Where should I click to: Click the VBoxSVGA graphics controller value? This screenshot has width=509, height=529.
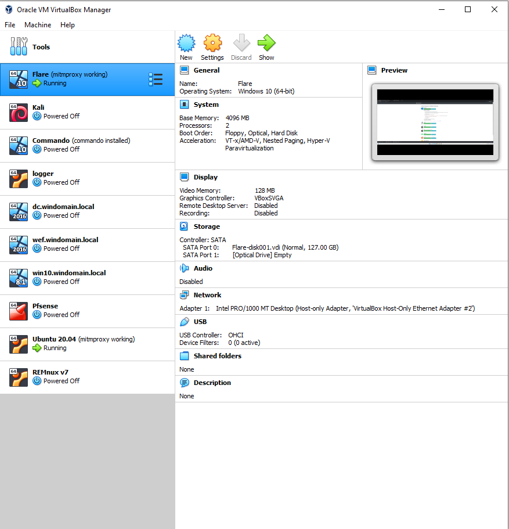point(269,198)
